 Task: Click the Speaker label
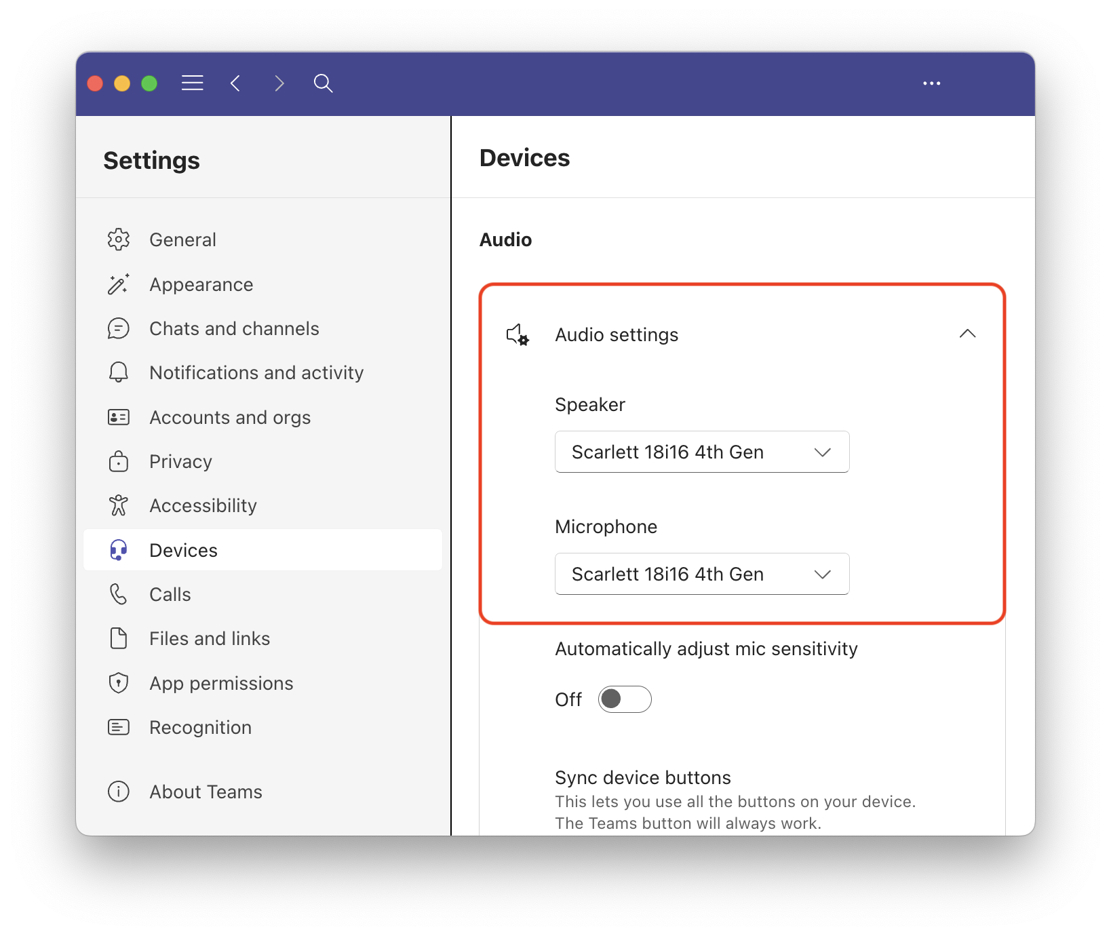point(590,405)
